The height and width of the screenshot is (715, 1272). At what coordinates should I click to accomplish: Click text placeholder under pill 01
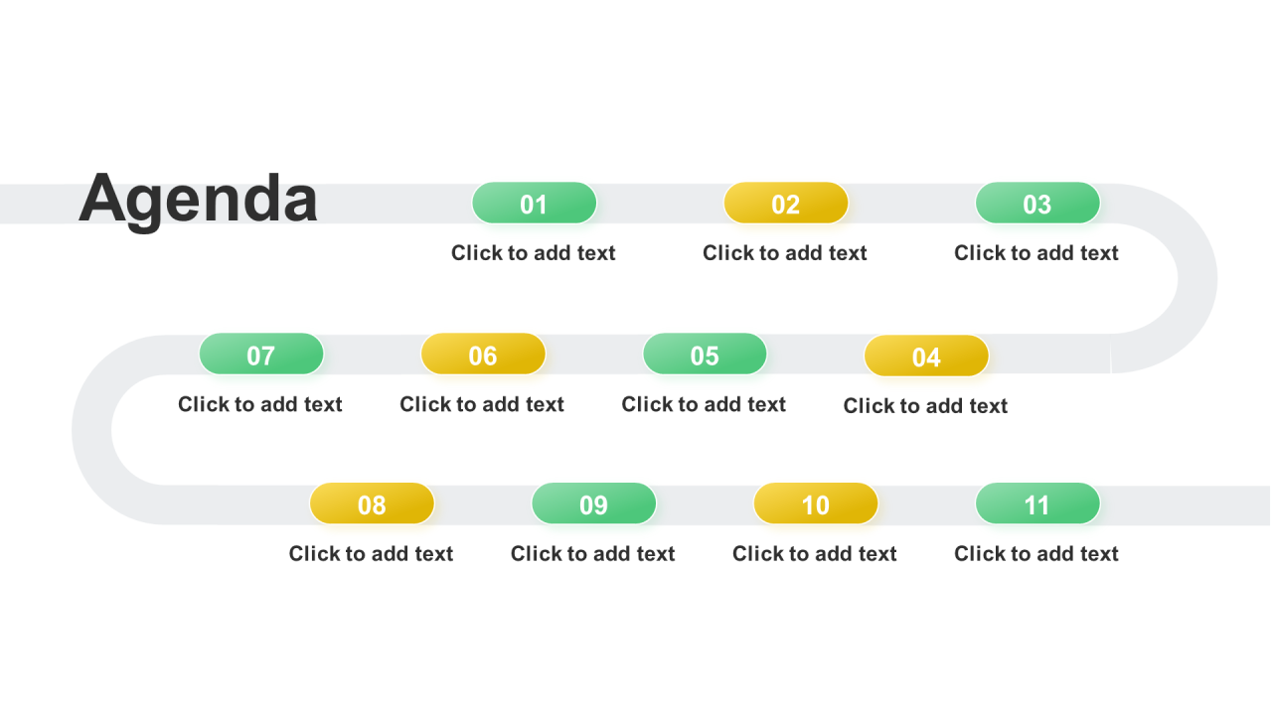[534, 253]
